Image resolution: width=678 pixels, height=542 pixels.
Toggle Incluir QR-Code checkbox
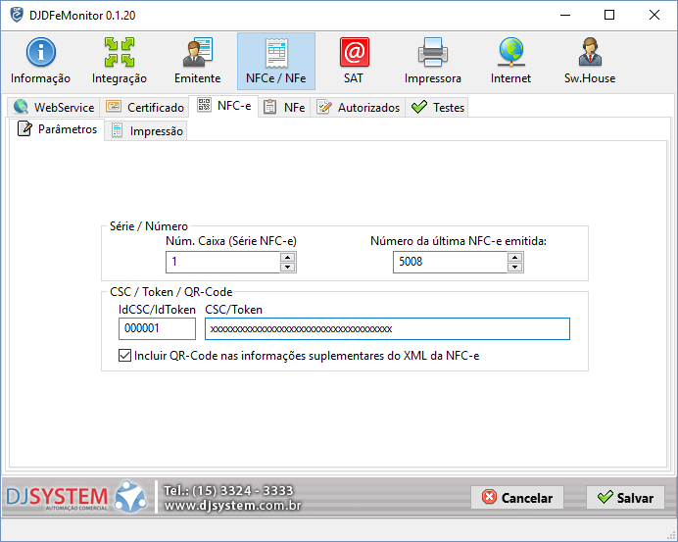(124, 356)
